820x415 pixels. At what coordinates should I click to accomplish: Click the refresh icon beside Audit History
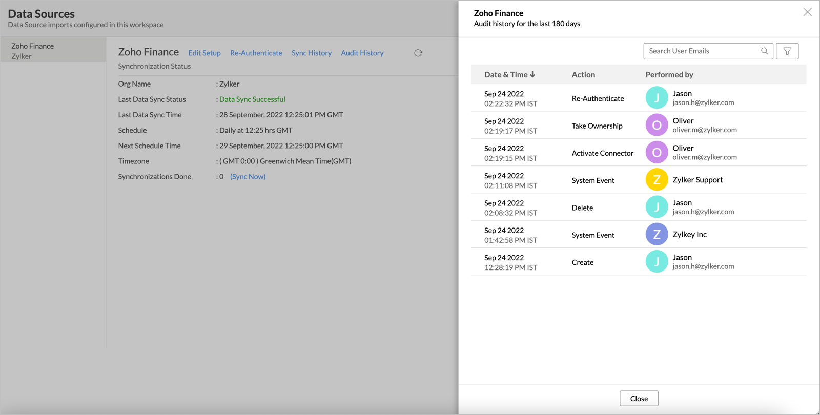tap(418, 53)
